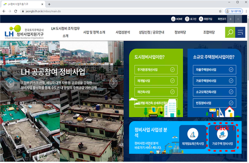Go back with browser back arrow
This screenshot has height=163, width=249.
click(4, 11)
